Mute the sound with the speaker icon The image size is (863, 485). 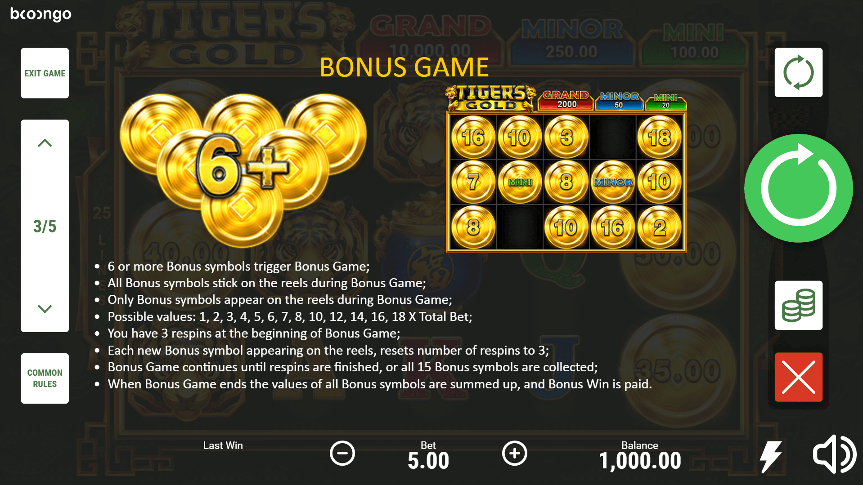834,454
